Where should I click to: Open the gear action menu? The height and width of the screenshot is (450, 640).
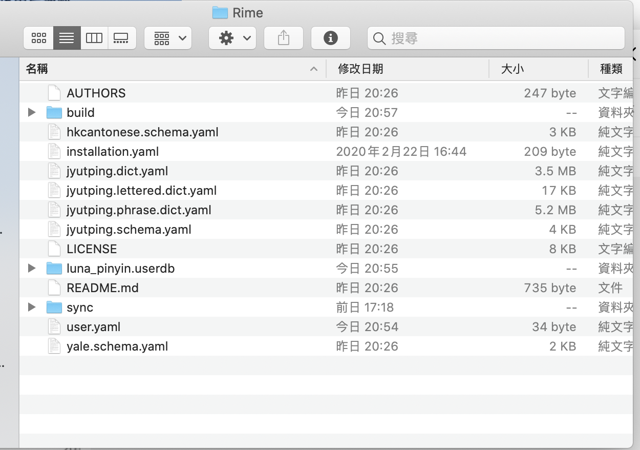pyautogui.click(x=232, y=38)
